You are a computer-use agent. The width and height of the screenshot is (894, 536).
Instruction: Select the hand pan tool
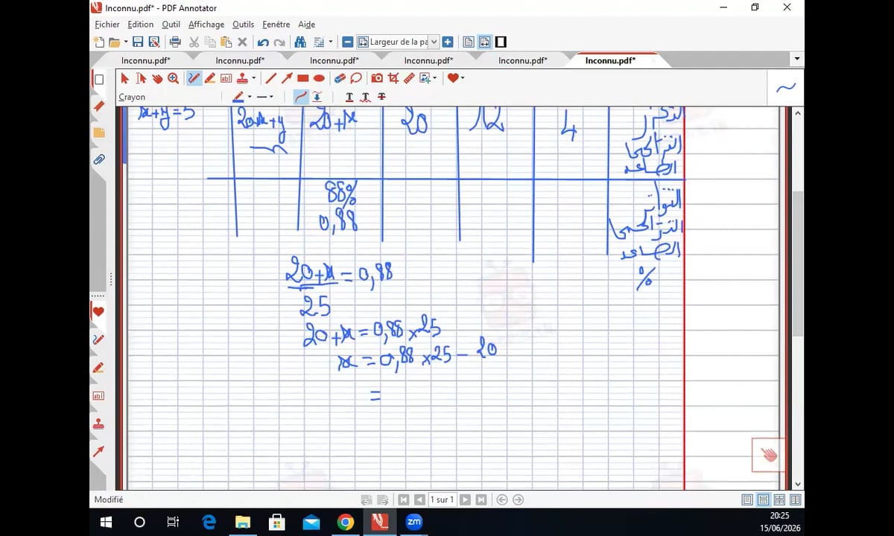coord(157,77)
